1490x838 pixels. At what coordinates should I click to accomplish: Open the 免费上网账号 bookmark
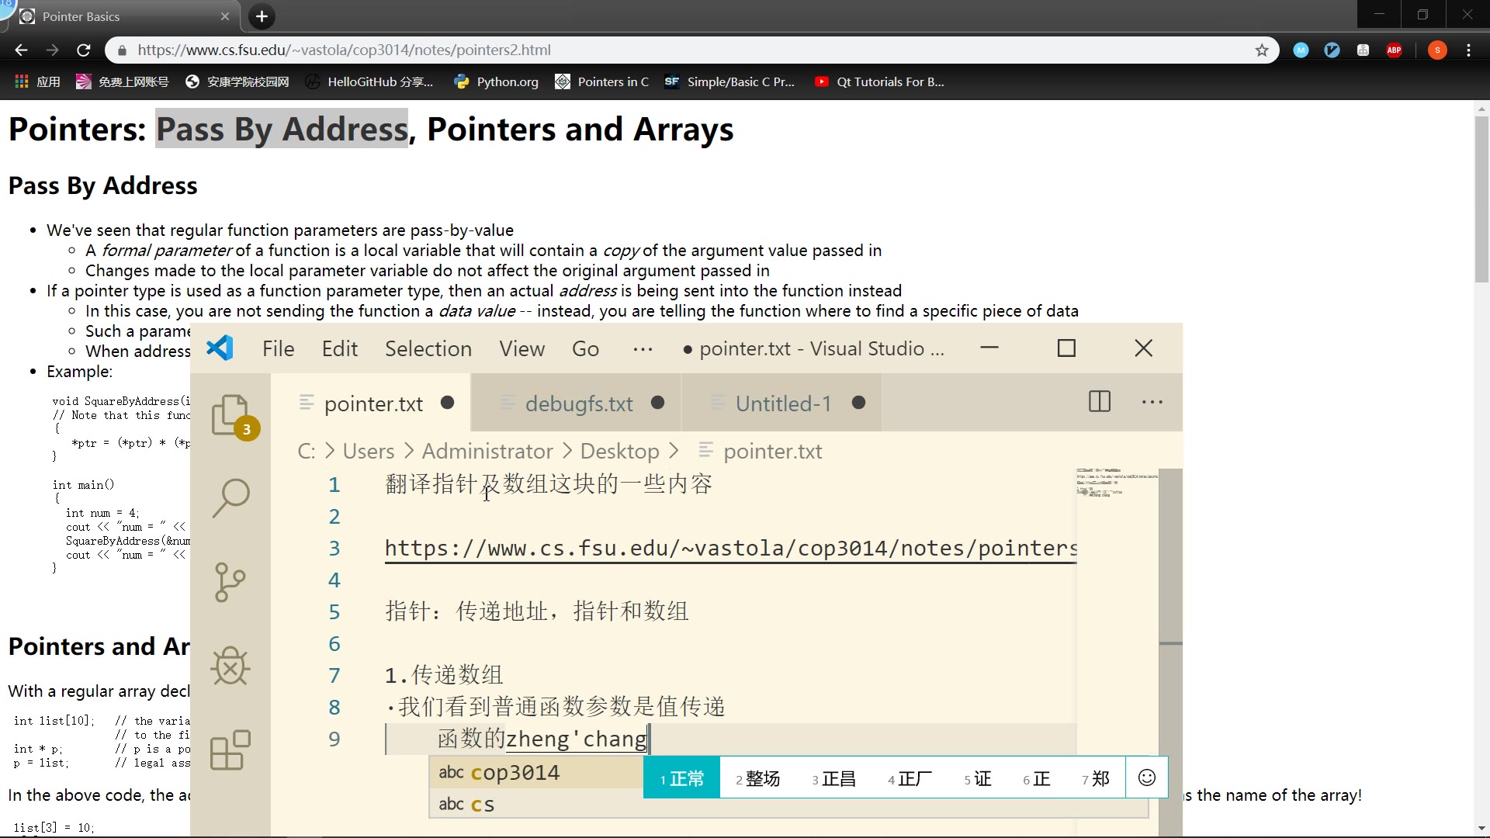point(122,81)
